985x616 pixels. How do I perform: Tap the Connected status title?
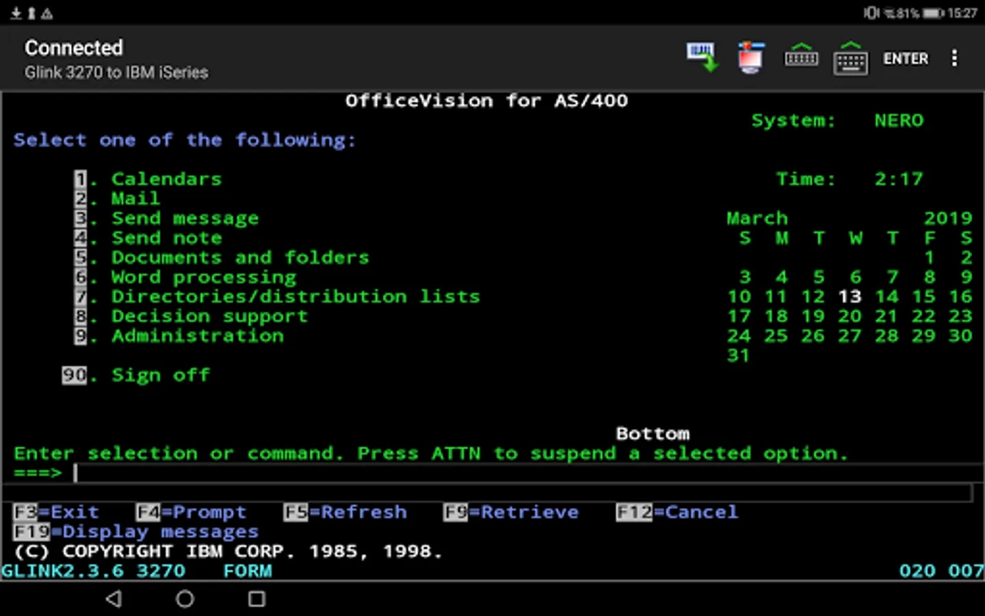[x=74, y=47]
